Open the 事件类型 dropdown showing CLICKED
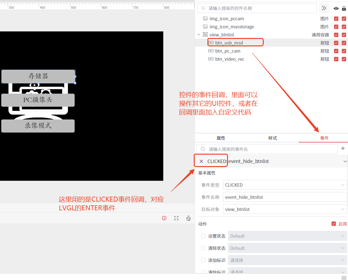 [285, 185]
